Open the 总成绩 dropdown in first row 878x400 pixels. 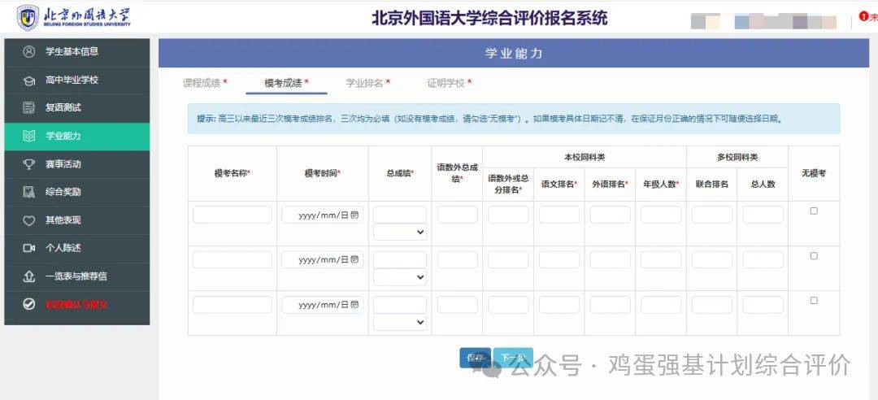400,233
